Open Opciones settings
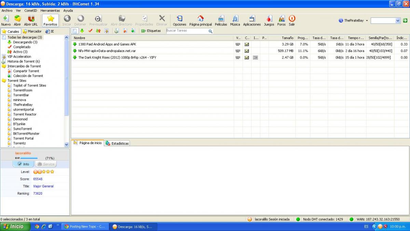Screen dimensions: 410x231 [x=179, y=21]
